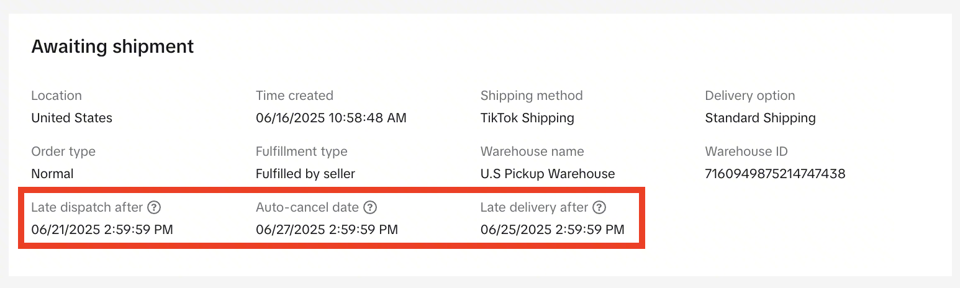
Task: Click the late delivery date 06/25/2025 2:59:59 PM
Action: [552, 230]
